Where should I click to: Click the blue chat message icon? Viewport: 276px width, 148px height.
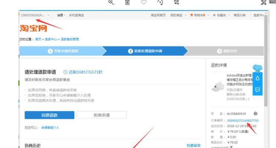pyautogui.click(x=257, y=90)
